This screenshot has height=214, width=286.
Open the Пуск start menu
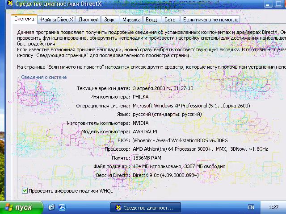click(21, 207)
